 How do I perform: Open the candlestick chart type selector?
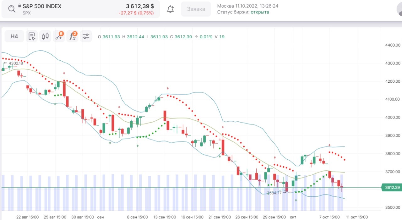[45, 36]
